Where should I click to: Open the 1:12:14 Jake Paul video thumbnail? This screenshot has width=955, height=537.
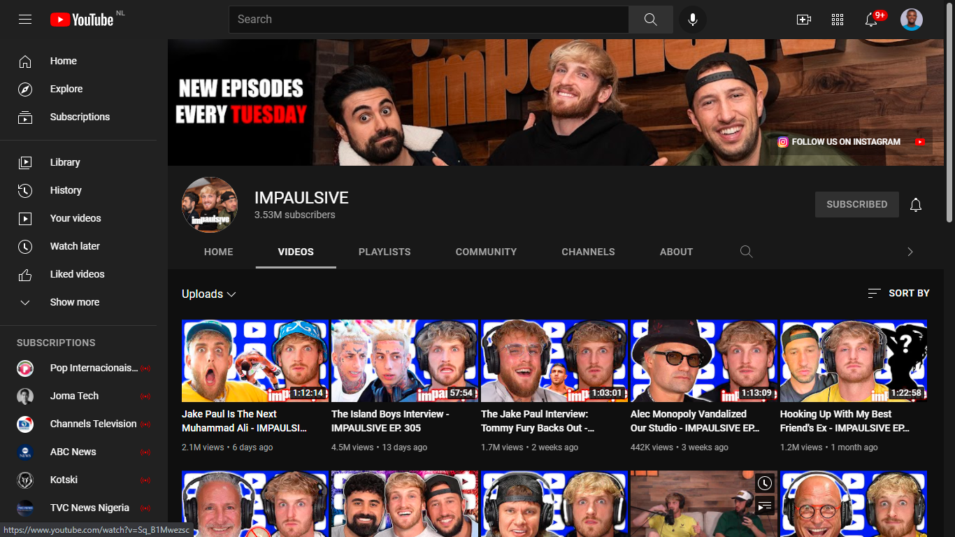coord(255,361)
